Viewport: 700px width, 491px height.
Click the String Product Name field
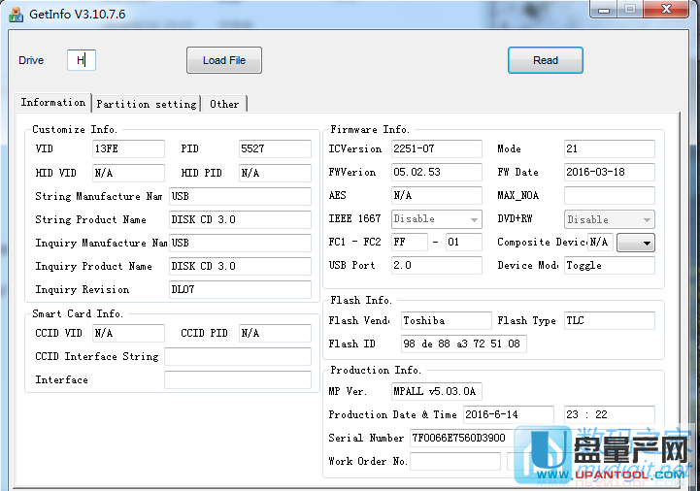pos(240,219)
